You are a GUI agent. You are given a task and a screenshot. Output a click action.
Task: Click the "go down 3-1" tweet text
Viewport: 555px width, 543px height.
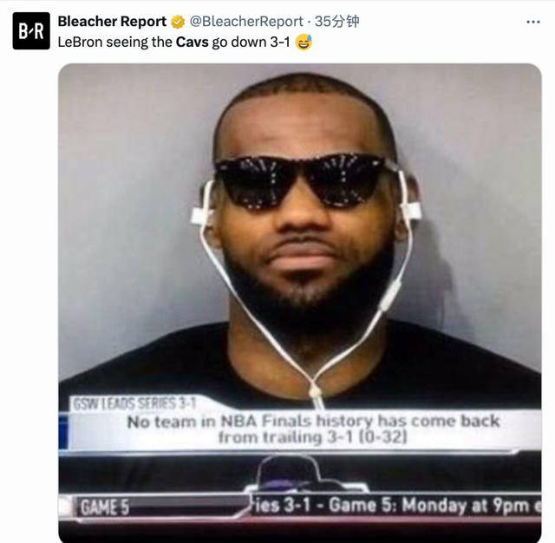[251, 43]
